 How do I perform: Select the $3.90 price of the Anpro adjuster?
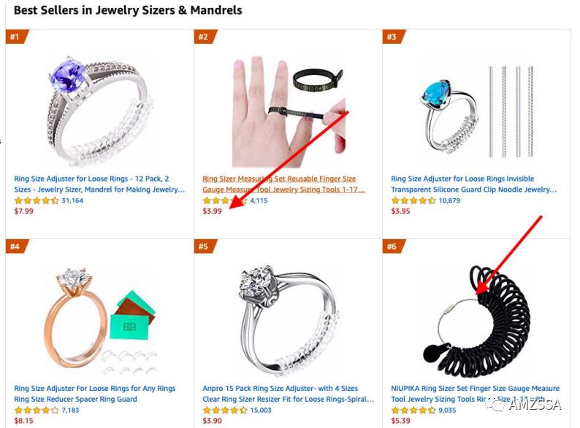[213, 421]
